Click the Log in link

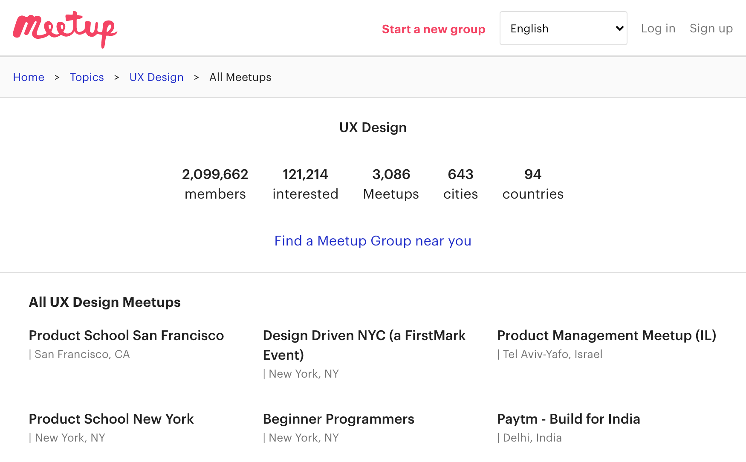tap(658, 29)
